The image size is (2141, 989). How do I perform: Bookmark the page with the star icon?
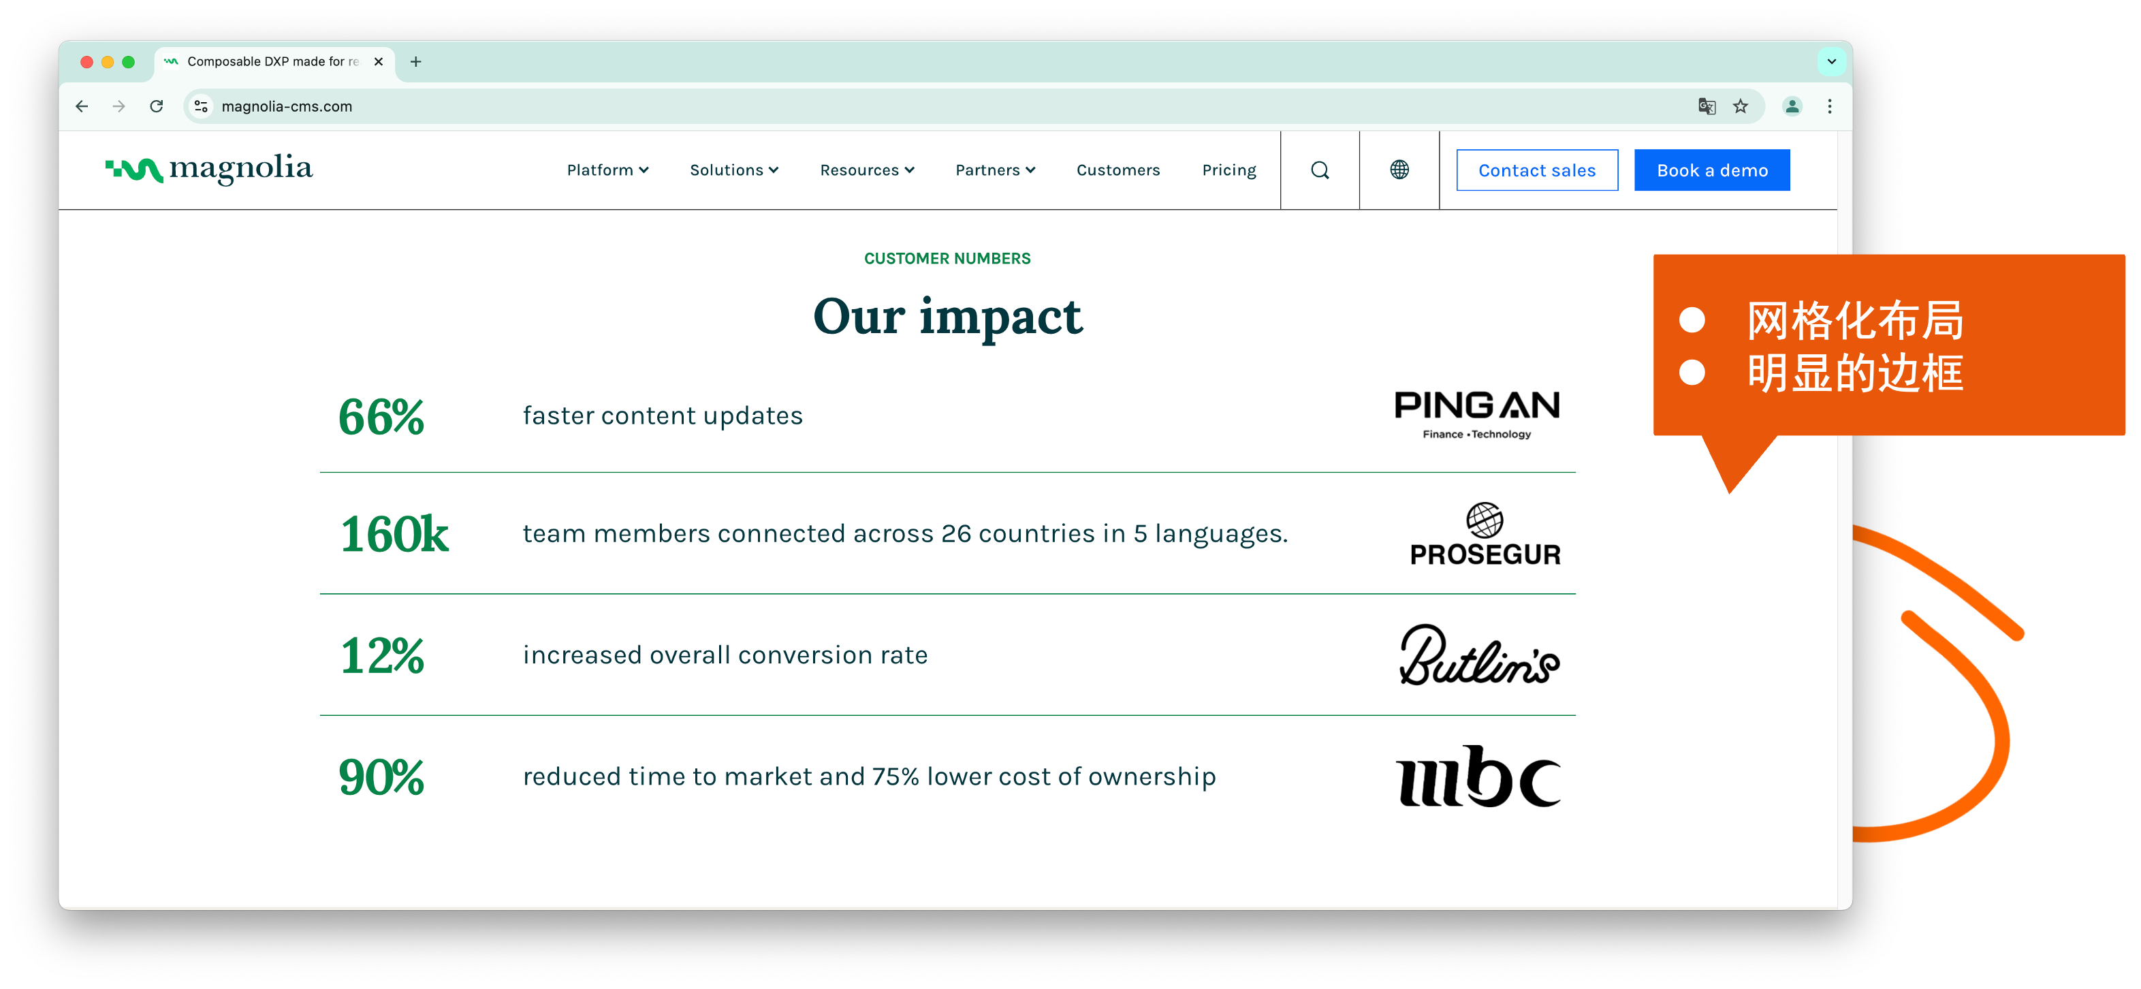(x=1739, y=106)
